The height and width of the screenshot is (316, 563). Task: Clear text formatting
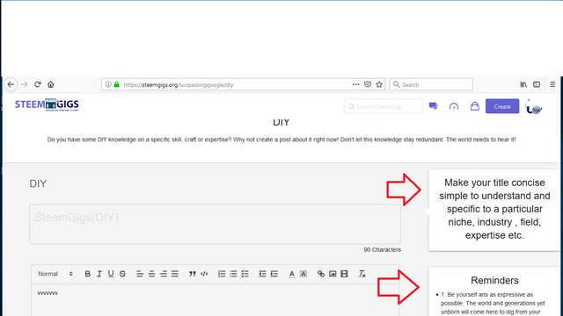point(362,274)
